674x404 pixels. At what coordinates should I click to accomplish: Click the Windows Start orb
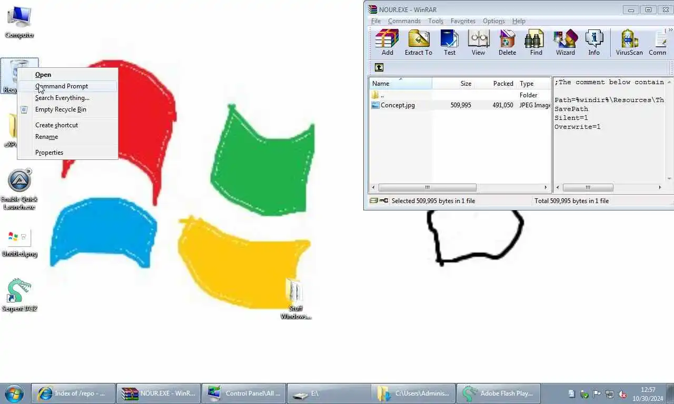tap(14, 393)
